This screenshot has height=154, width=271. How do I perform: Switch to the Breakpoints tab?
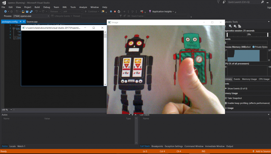pyautogui.click(x=157, y=146)
